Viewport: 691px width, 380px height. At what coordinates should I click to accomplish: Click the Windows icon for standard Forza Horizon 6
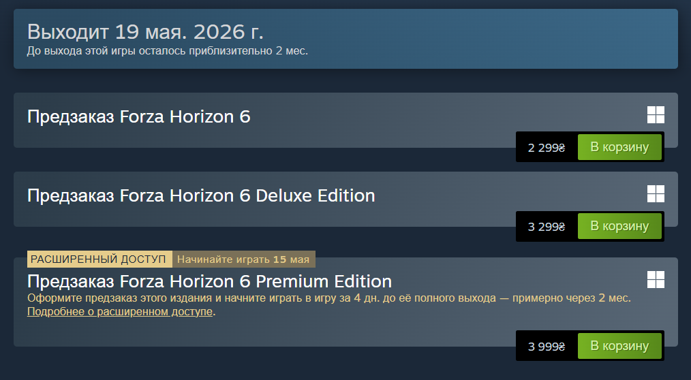point(656,115)
